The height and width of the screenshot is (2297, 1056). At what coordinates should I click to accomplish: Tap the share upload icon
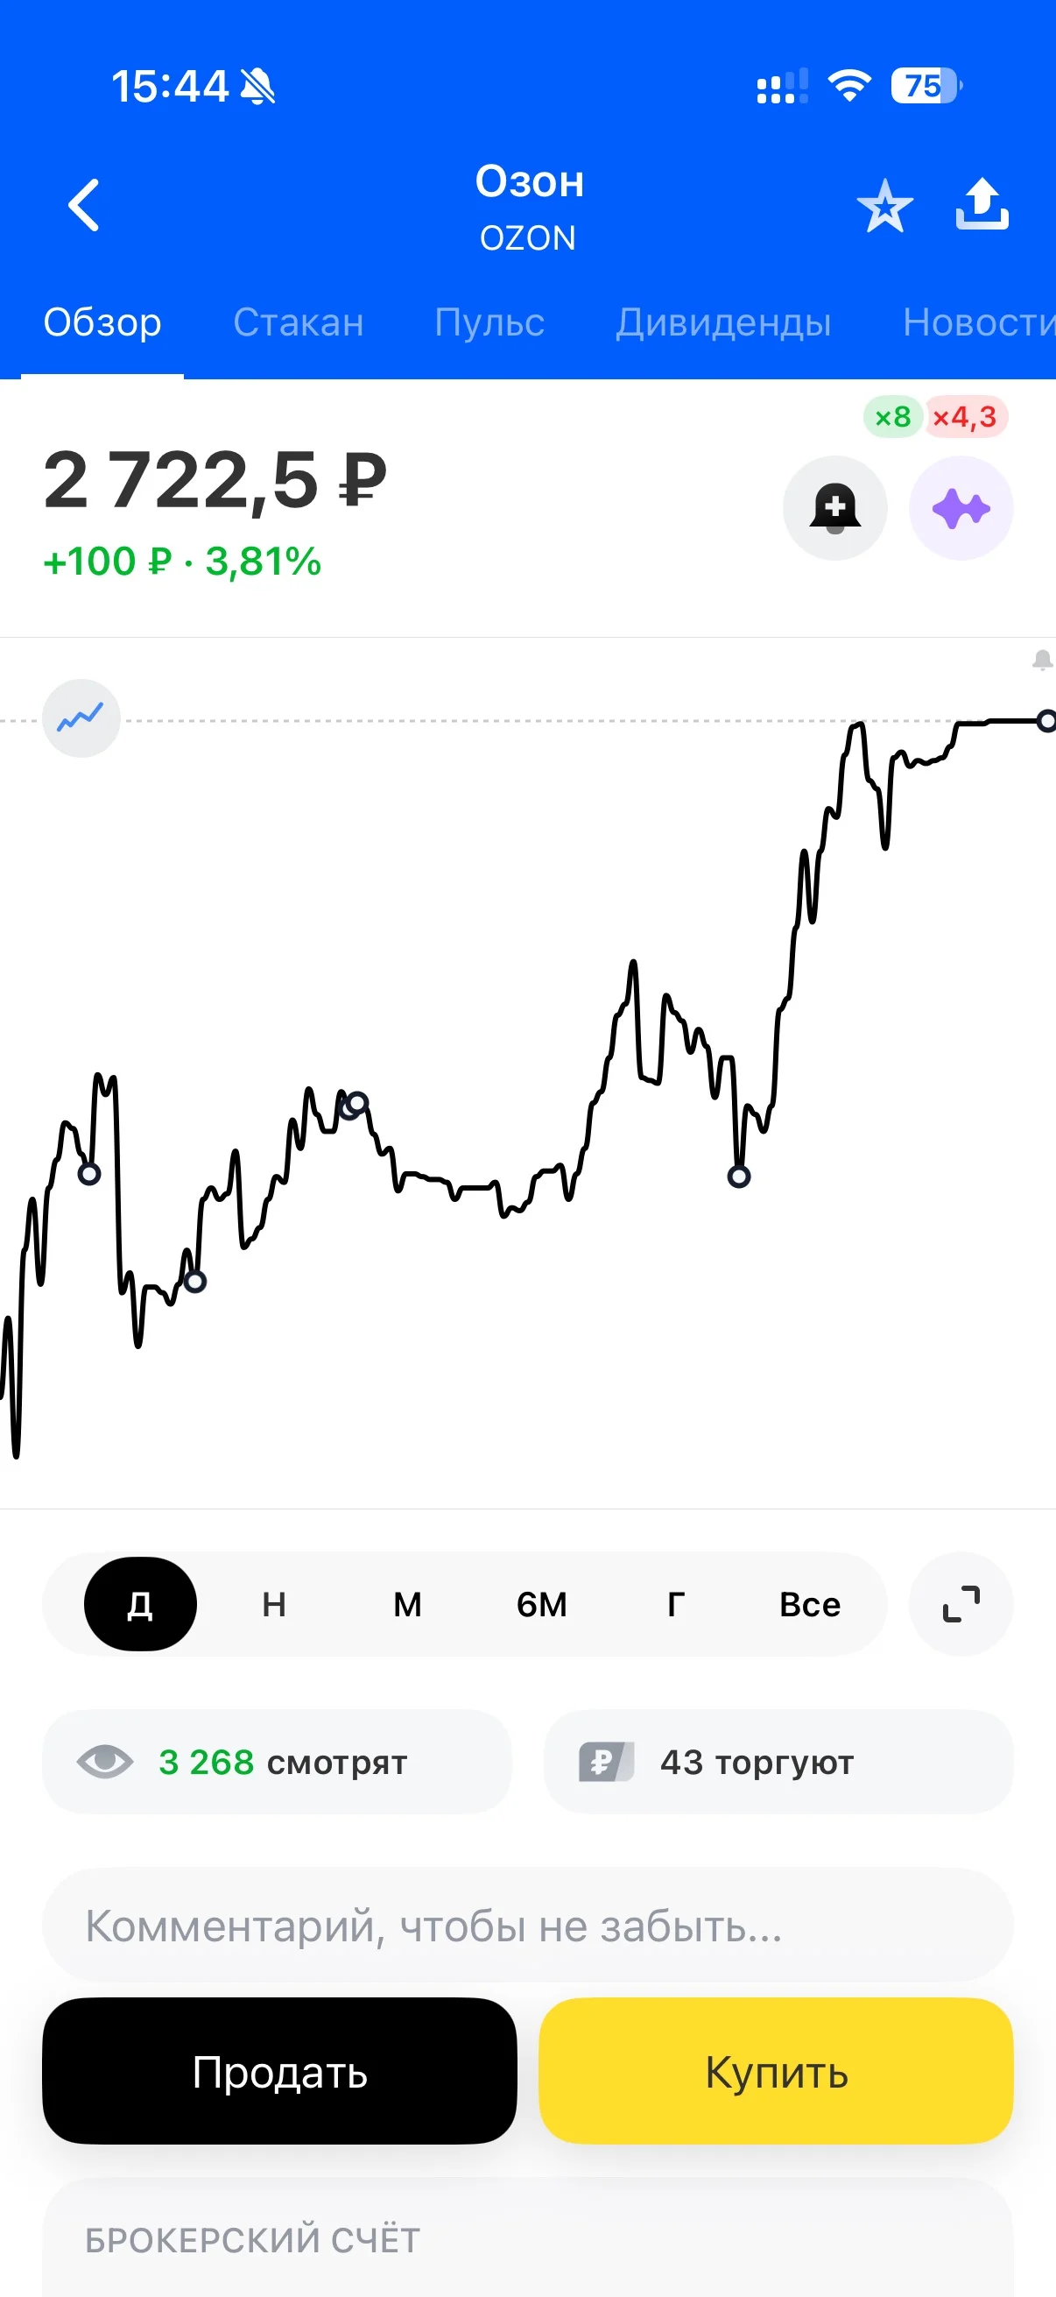point(982,204)
